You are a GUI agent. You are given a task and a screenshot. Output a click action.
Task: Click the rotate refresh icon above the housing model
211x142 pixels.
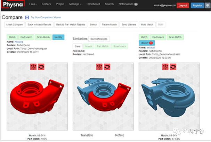click(41, 66)
